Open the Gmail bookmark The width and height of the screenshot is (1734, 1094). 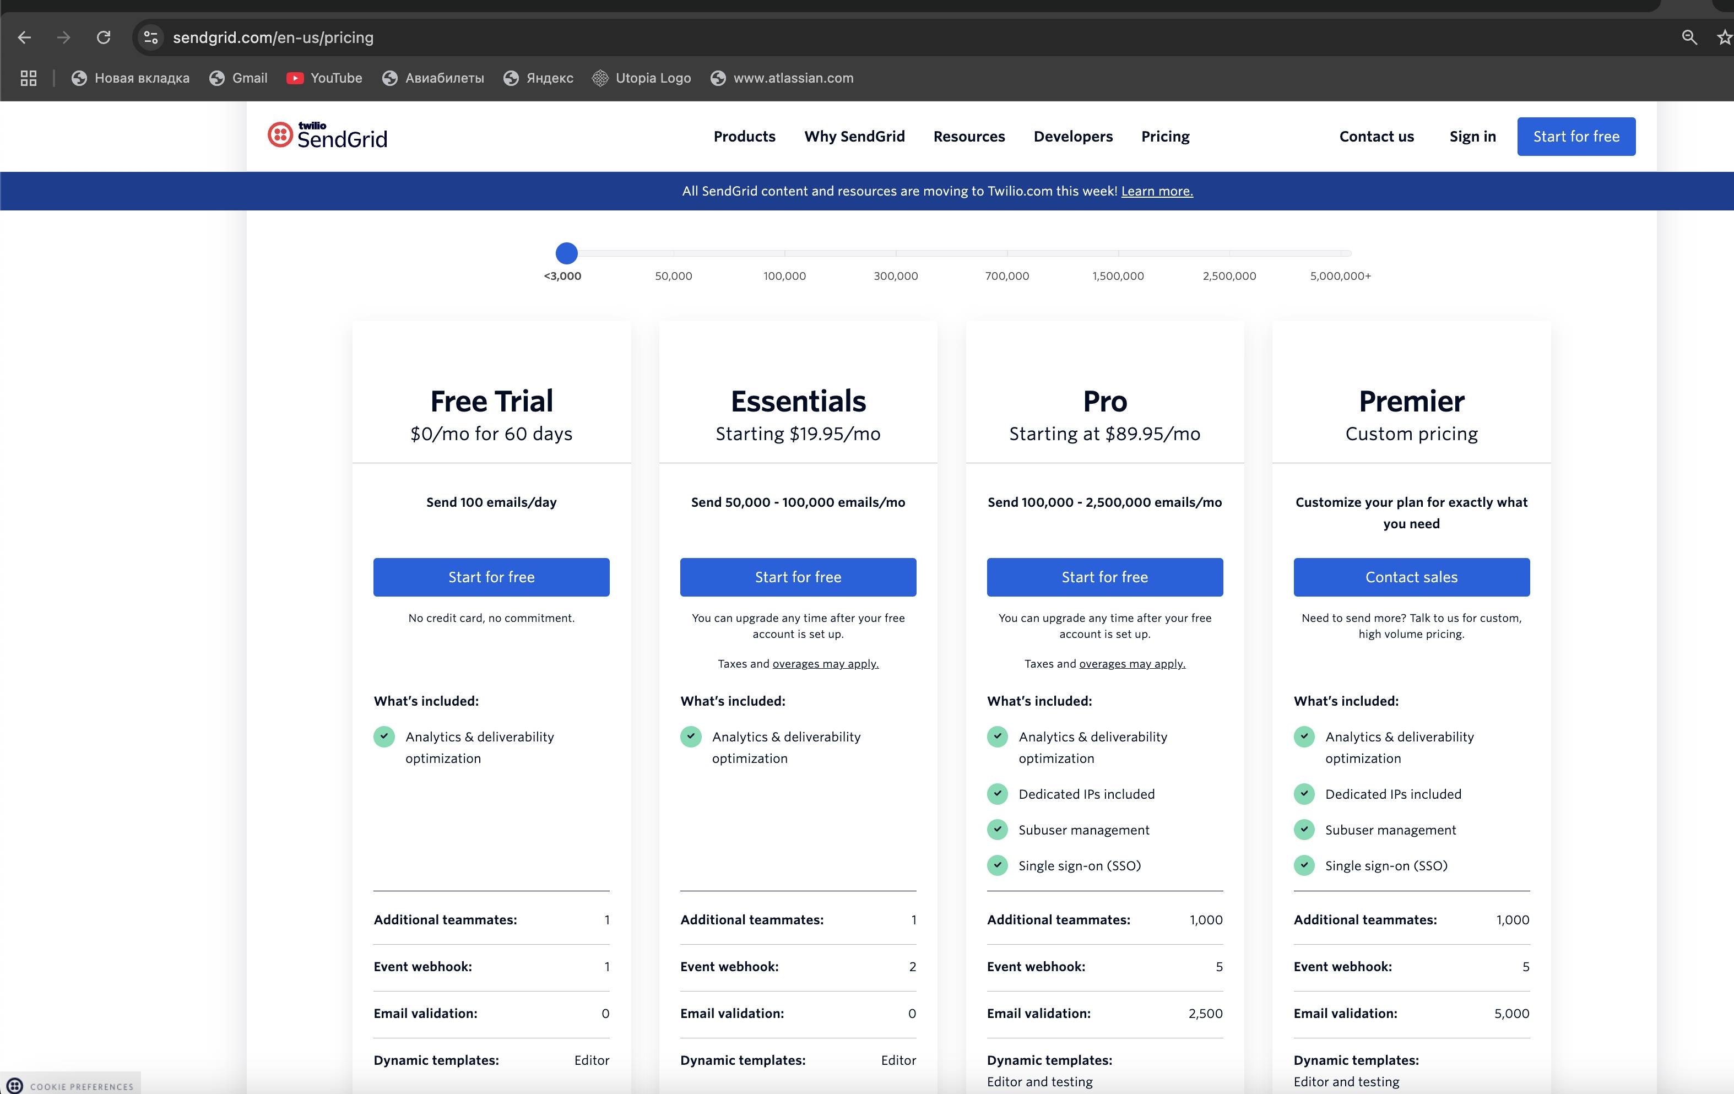(239, 78)
